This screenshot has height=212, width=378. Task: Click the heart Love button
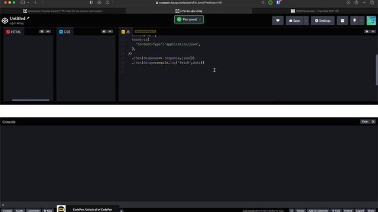pyautogui.click(x=278, y=21)
